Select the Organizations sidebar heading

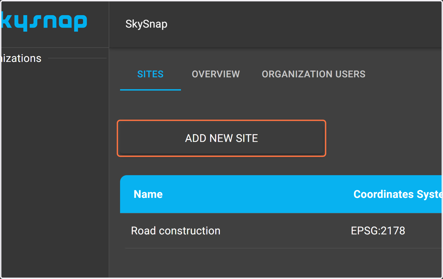(x=21, y=58)
